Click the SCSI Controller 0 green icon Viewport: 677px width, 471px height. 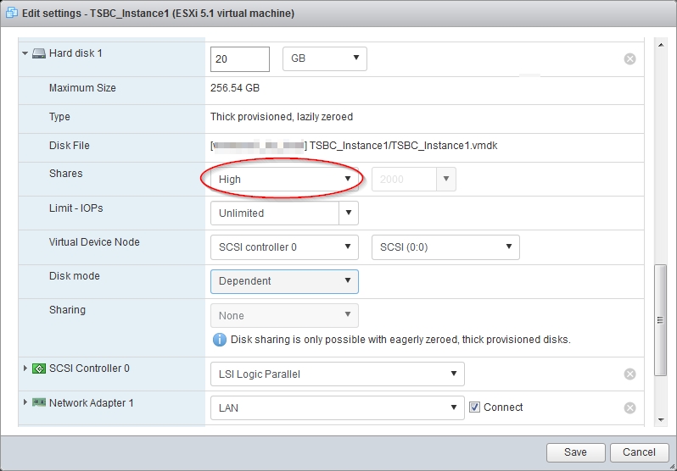pyautogui.click(x=39, y=368)
